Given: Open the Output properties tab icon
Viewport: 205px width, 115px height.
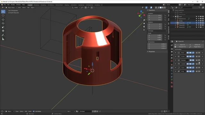Looking at the screenshot, I should [x=172, y=52].
